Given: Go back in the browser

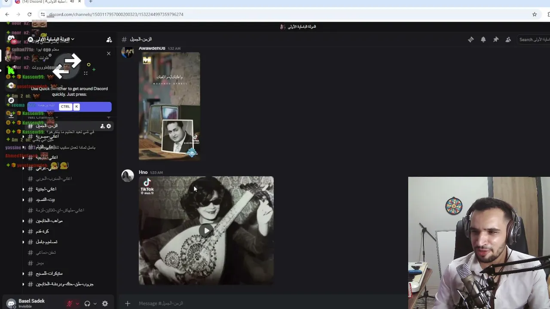Looking at the screenshot, I should click(x=7, y=14).
